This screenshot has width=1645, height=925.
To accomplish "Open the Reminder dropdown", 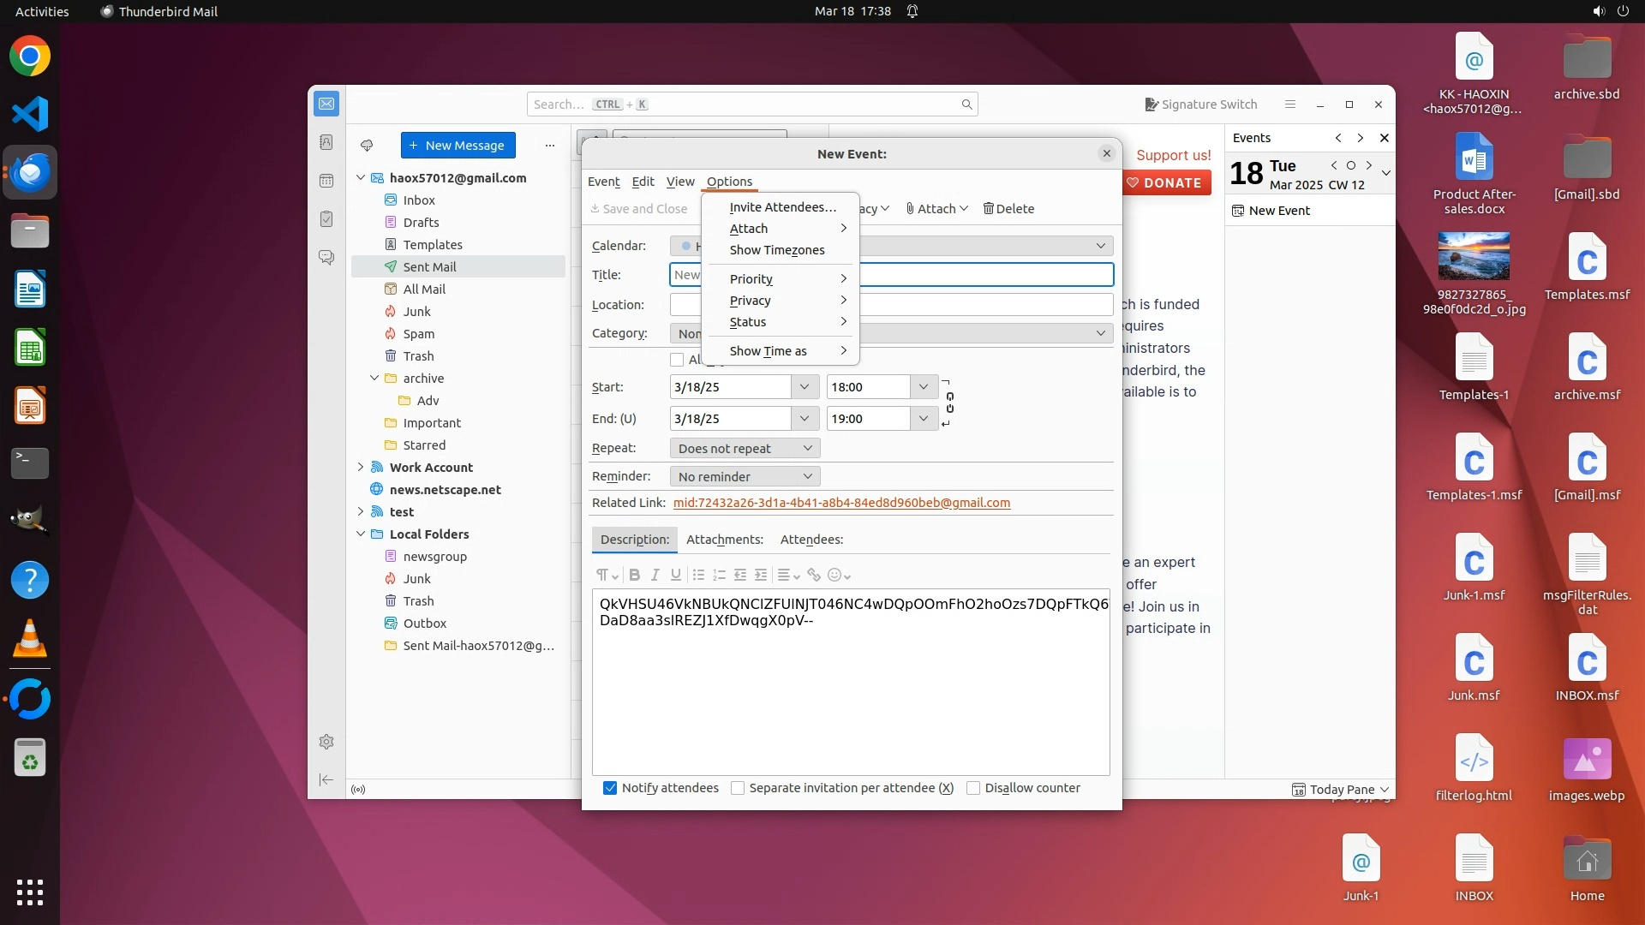I will (x=745, y=476).
